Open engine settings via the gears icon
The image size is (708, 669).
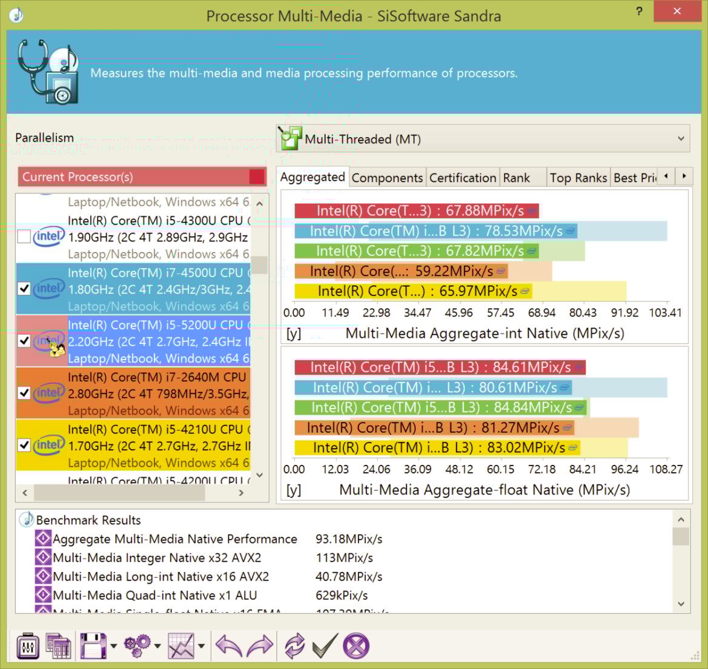tap(137, 646)
